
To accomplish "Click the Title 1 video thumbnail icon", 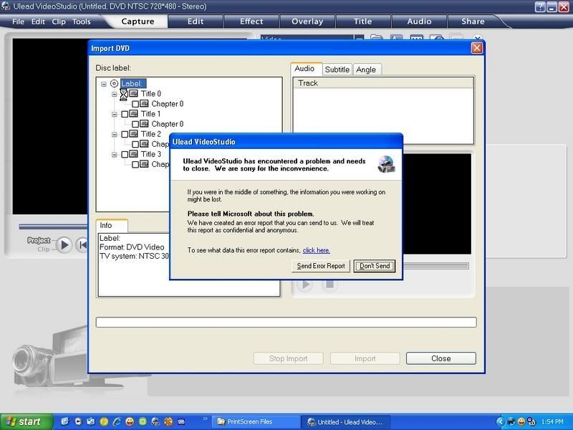I will click(134, 114).
